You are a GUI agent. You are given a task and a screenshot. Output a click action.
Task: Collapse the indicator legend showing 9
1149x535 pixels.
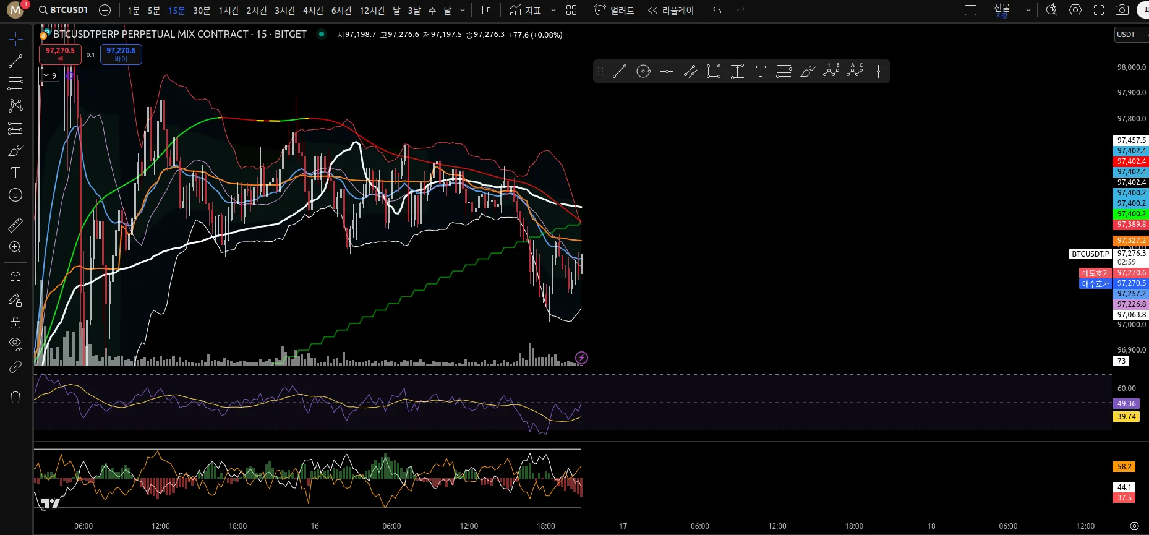point(46,75)
